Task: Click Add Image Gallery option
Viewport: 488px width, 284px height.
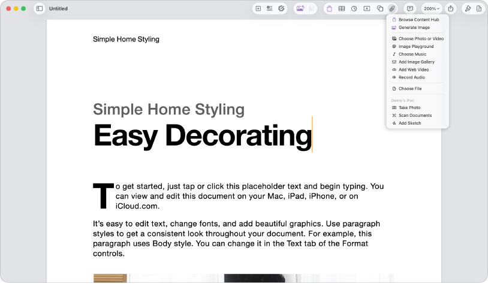Action: [417, 62]
